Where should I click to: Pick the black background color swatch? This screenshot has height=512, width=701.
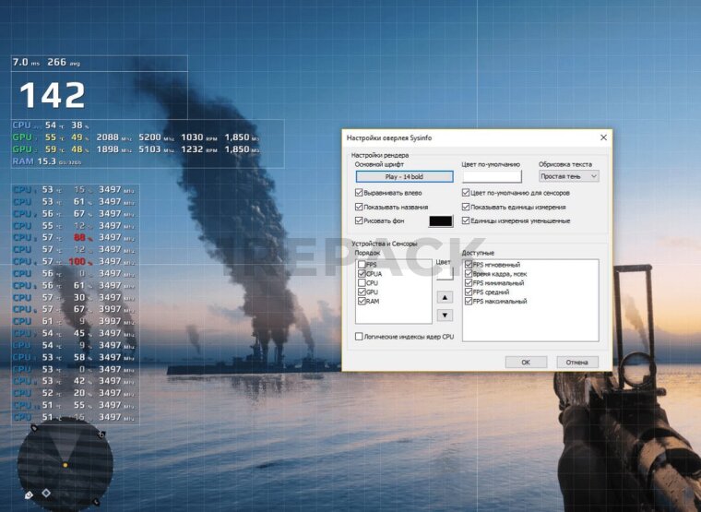coord(441,221)
